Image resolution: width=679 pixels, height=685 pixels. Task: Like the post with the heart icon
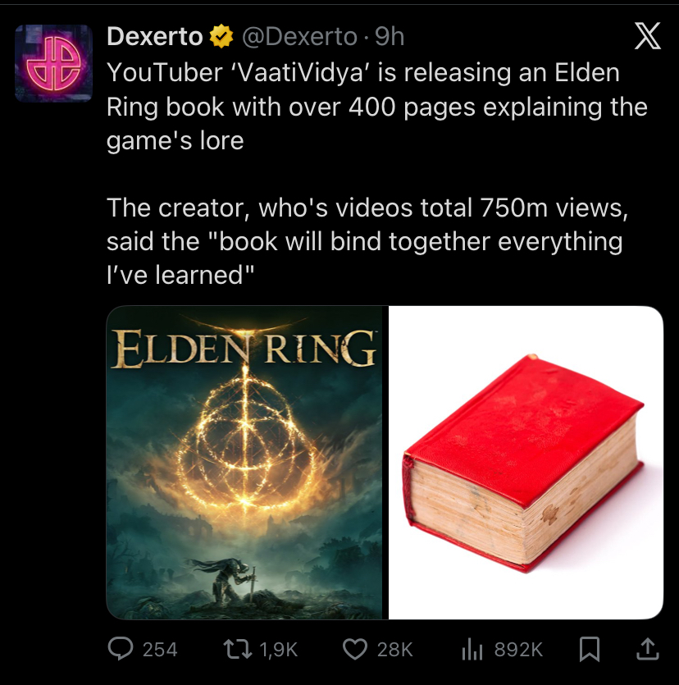[x=354, y=649]
